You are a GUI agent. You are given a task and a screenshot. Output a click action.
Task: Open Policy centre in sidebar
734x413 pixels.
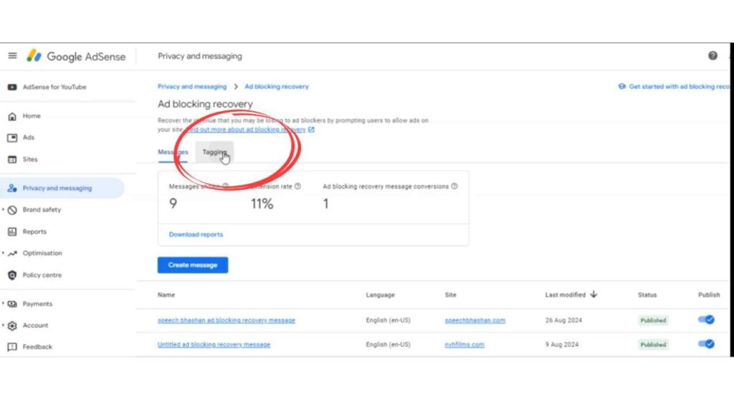42,275
